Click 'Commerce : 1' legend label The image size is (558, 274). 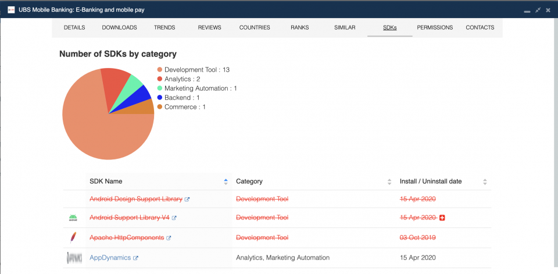pyautogui.click(x=185, y=107)
